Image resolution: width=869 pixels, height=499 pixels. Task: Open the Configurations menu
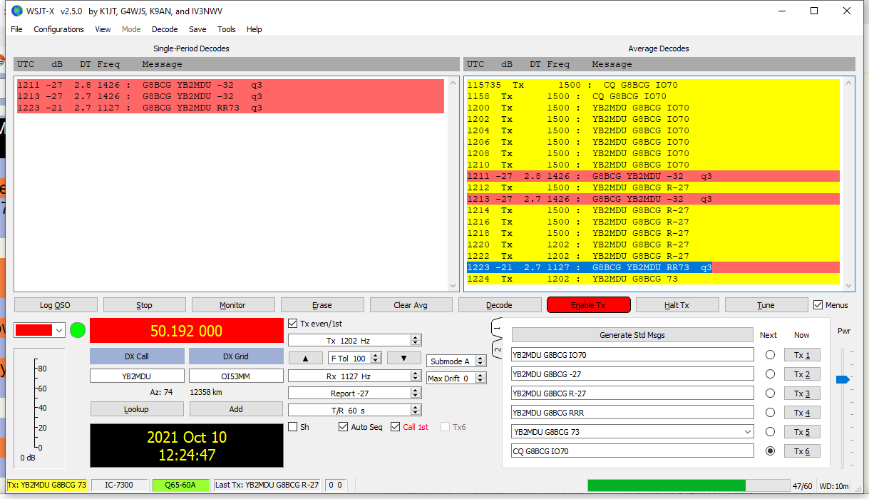pyautogui.click(x=58, y=29)
